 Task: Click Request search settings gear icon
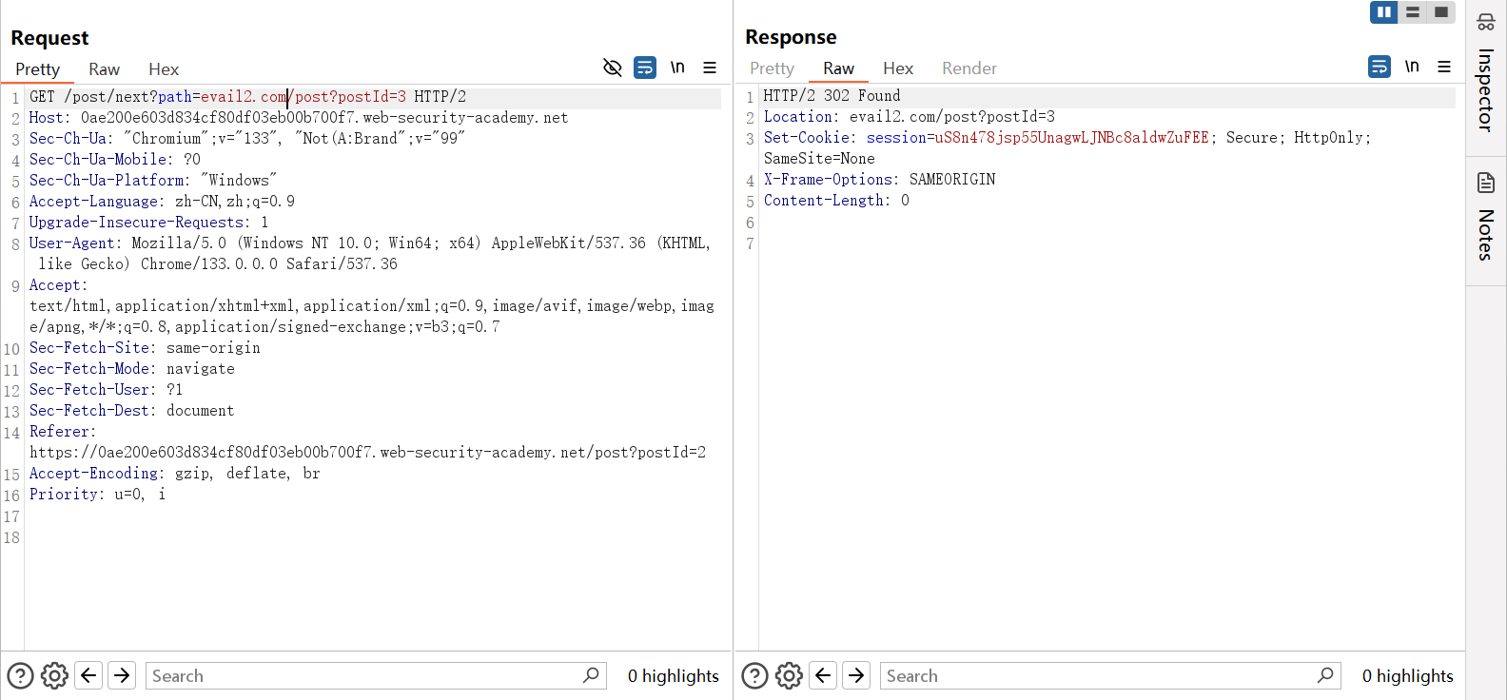54,675
